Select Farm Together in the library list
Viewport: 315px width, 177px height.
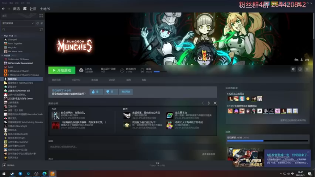coord(15,44)
